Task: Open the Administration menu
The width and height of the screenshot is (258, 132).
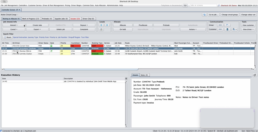Action: (113, 6)
